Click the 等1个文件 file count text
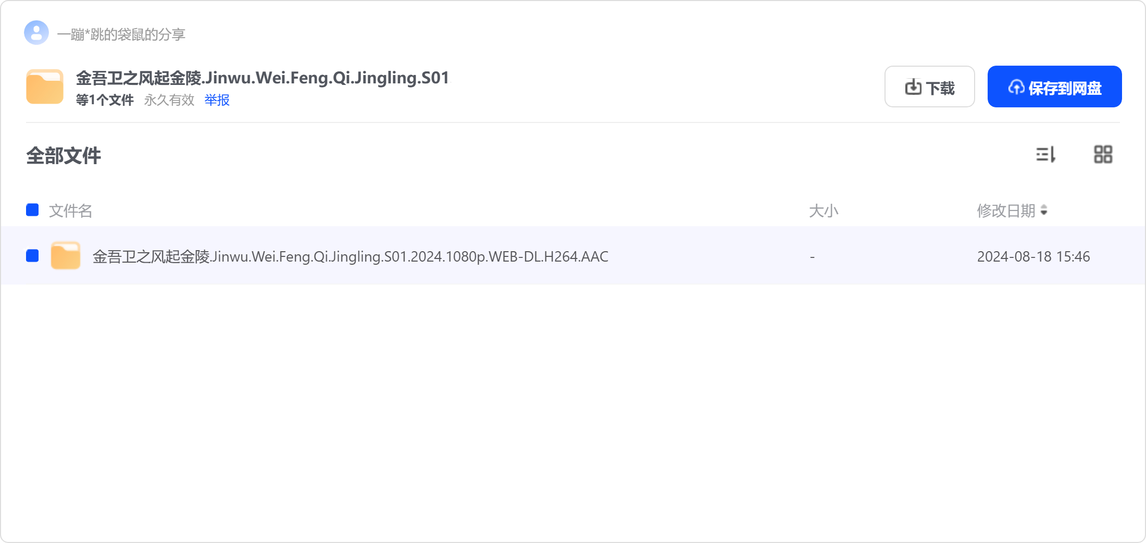Screen dimensions: 1146x543 point(105,100)
